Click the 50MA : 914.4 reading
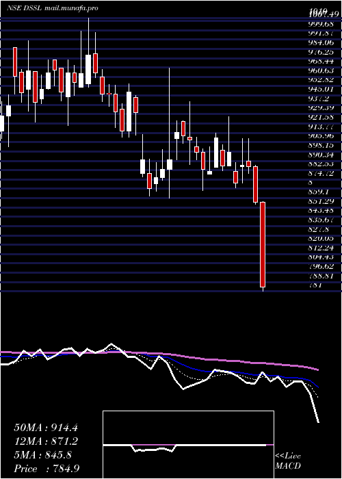The height and width of the screenshot is (479, 342). pos(46,428)
